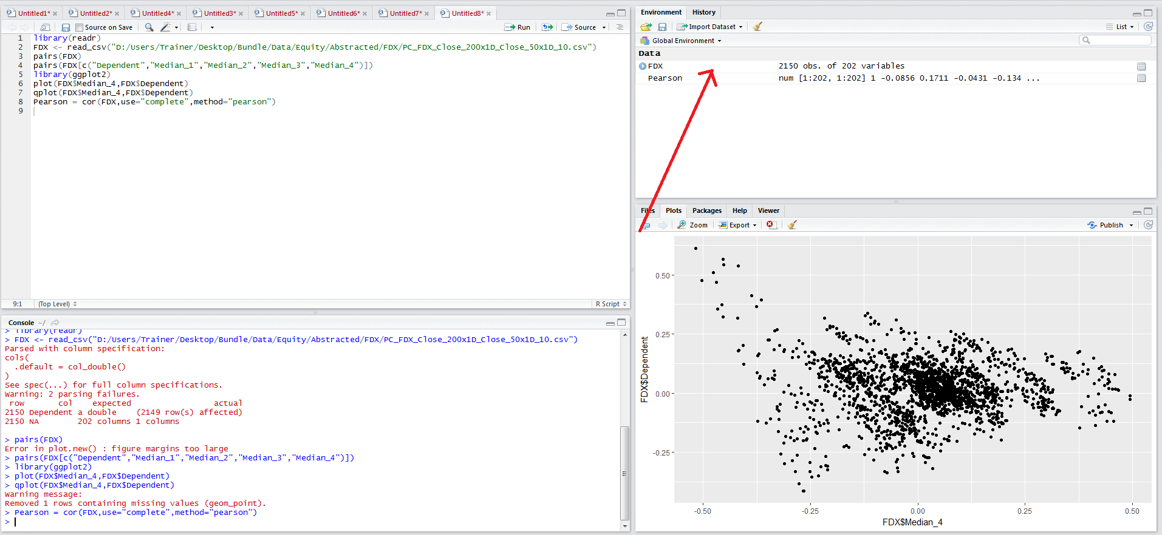Click console vertical scrollbar thumb
Screen dimensions: 1162x535
pos(624,473)
